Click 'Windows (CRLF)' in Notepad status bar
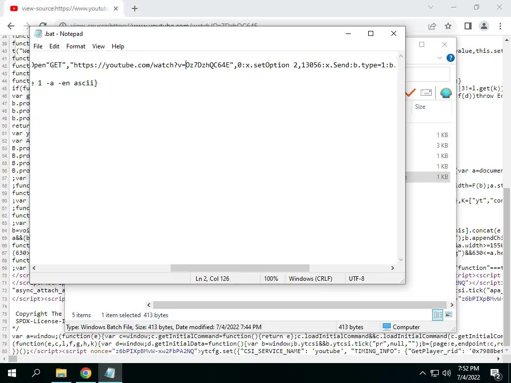The width and height of the screenshot is (511, 383). point(310,279)
